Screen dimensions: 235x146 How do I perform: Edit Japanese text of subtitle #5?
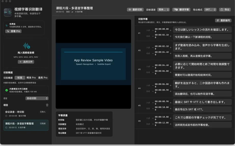pyautogui.click(x=202, y=102)
